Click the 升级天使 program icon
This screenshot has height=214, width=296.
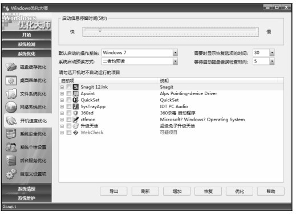[76, 126]
